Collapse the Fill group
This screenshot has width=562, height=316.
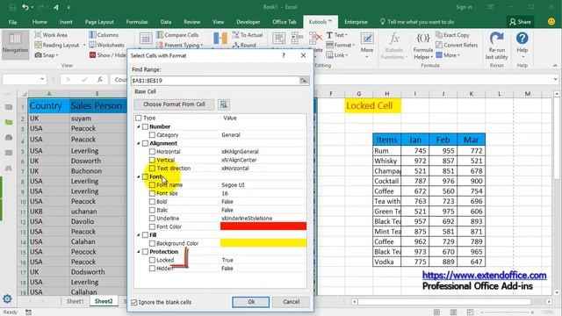[139, 235]
